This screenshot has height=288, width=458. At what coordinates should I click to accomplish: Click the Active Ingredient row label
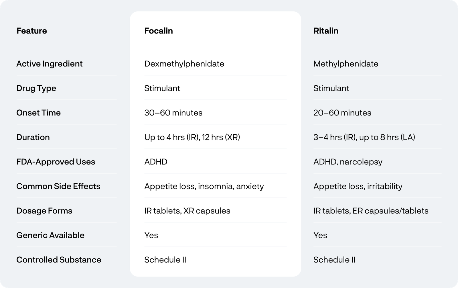50,64
